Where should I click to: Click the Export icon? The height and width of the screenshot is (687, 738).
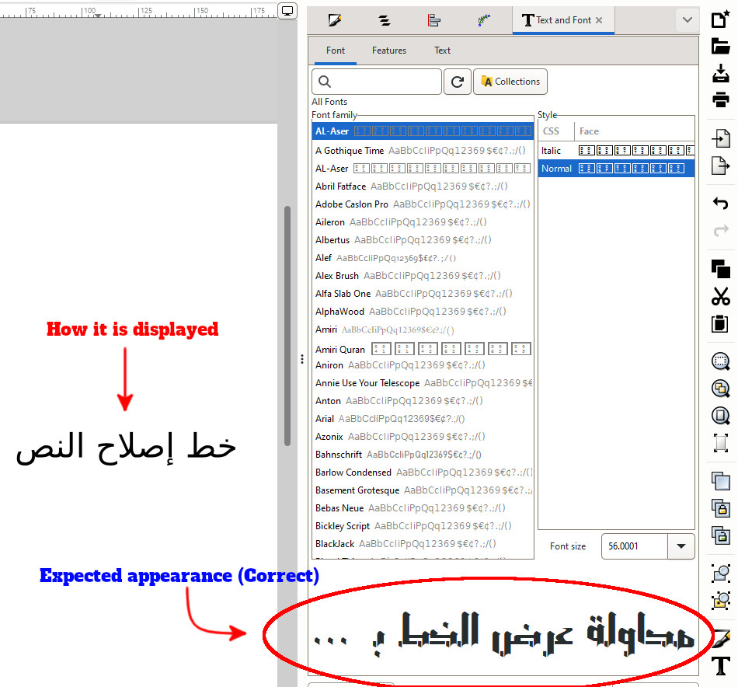[721, 166]
